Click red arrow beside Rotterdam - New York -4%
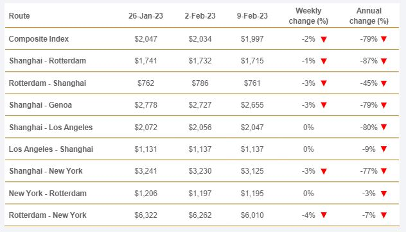Screen dimensions: 406x232 [x=324, y=215]
